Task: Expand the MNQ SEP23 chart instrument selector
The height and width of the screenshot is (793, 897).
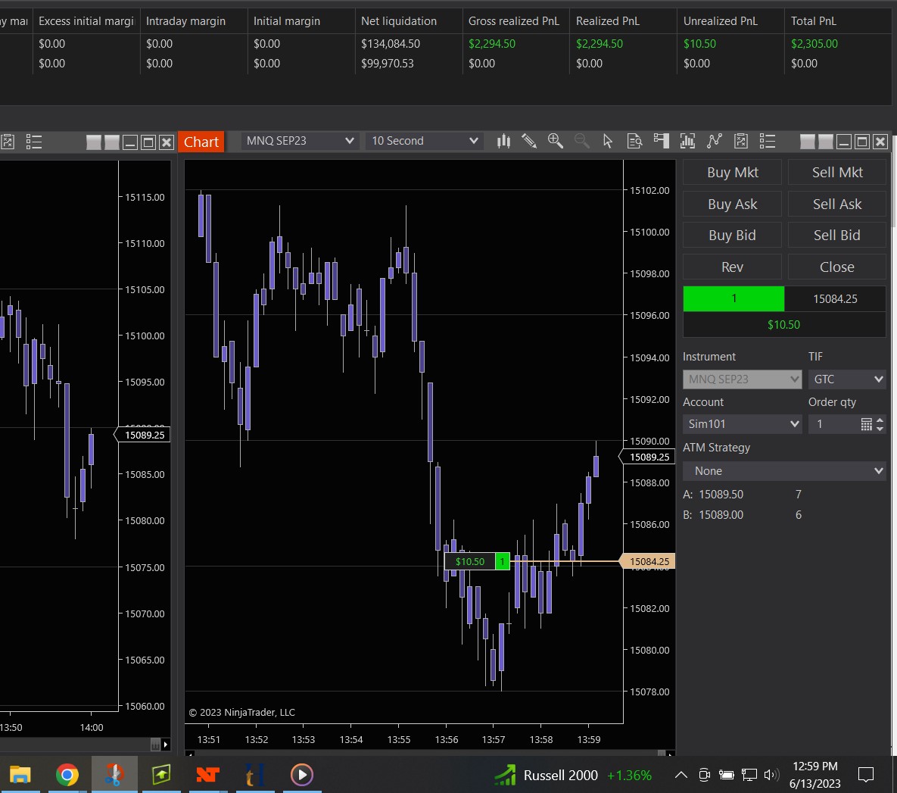Action: (x=300, y=141)
